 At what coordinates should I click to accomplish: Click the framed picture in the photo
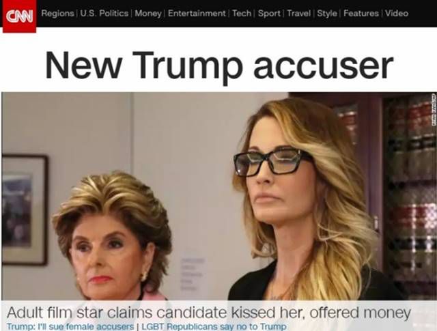tap(25, 210)
